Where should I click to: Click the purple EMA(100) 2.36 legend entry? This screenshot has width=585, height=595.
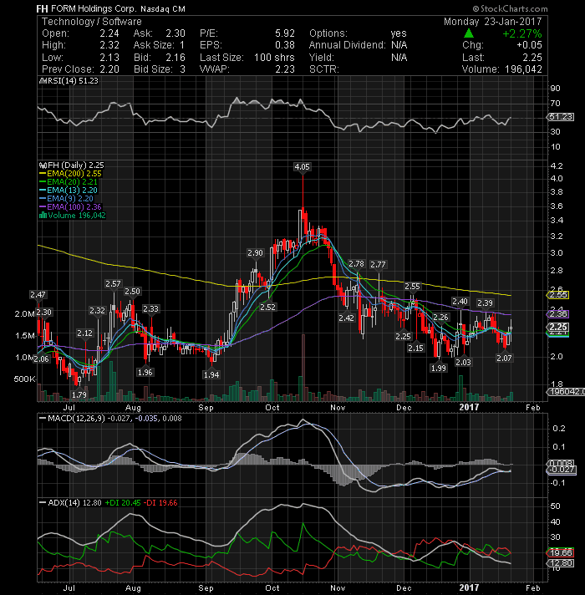(70, 206)
